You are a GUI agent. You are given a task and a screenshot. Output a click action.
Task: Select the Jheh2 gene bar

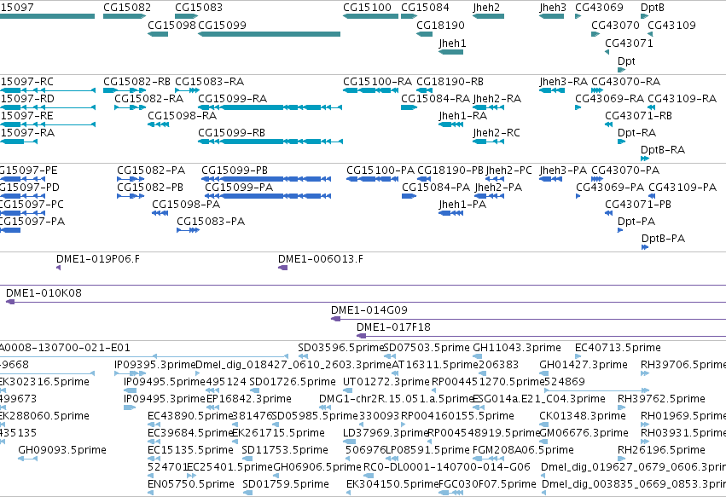click(x=488, y=16)
